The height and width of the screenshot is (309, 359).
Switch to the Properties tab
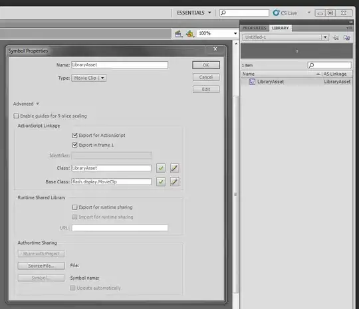point(255,28)
